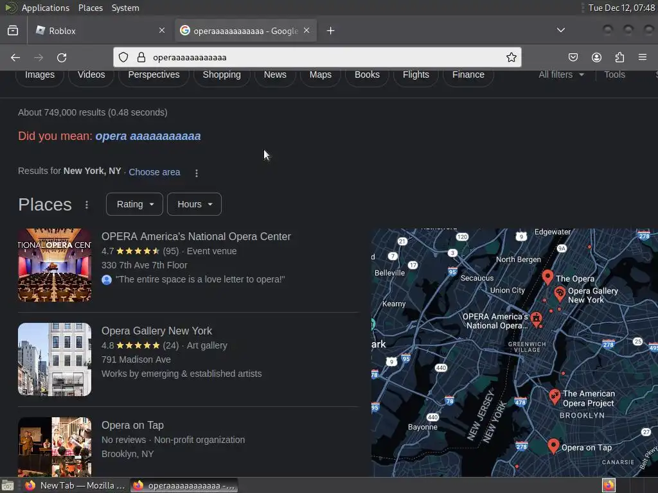This screenshot has height=493, width=658.
Task: Click the Opera Gallery New York building photo
Action: tap(55, 359)
